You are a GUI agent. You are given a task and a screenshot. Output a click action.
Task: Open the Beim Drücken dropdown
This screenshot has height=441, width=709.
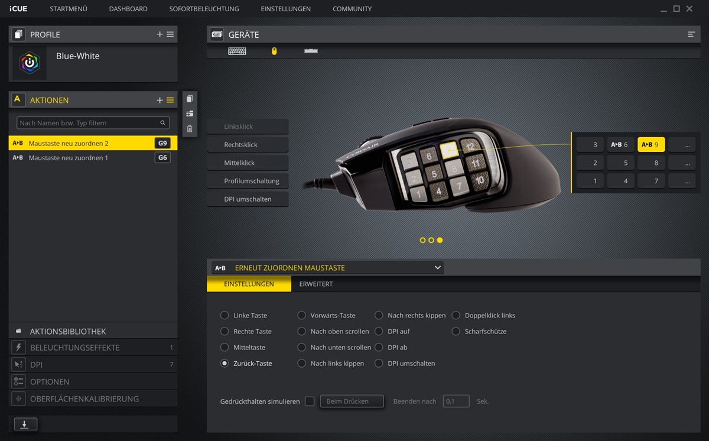coord(352,401)
